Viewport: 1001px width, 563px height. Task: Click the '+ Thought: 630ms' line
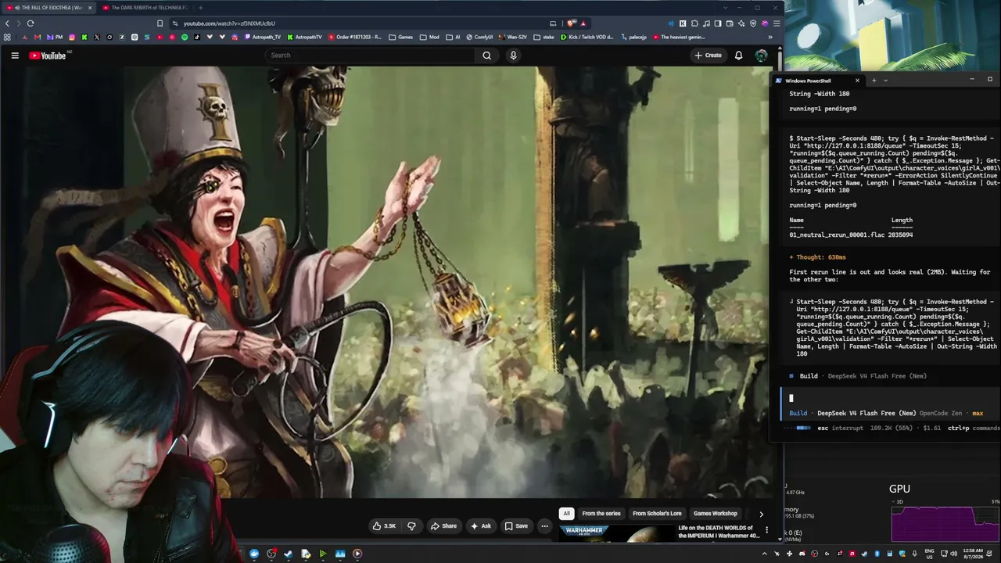(x=817, y=257)
